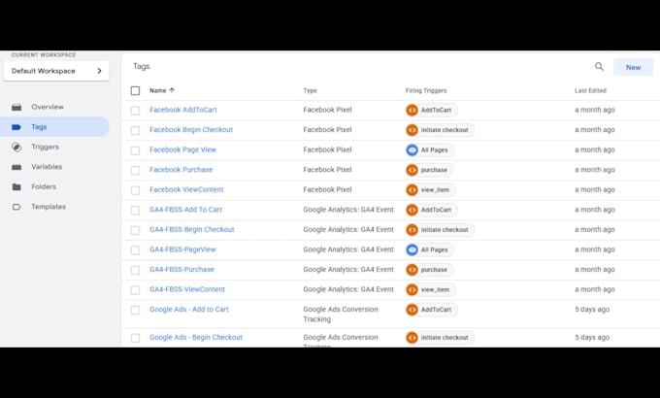Open the GA4-FBSS-PageView tag link
Image resolution: width=660 pixels, height=398 pixels.
(182, 249)
